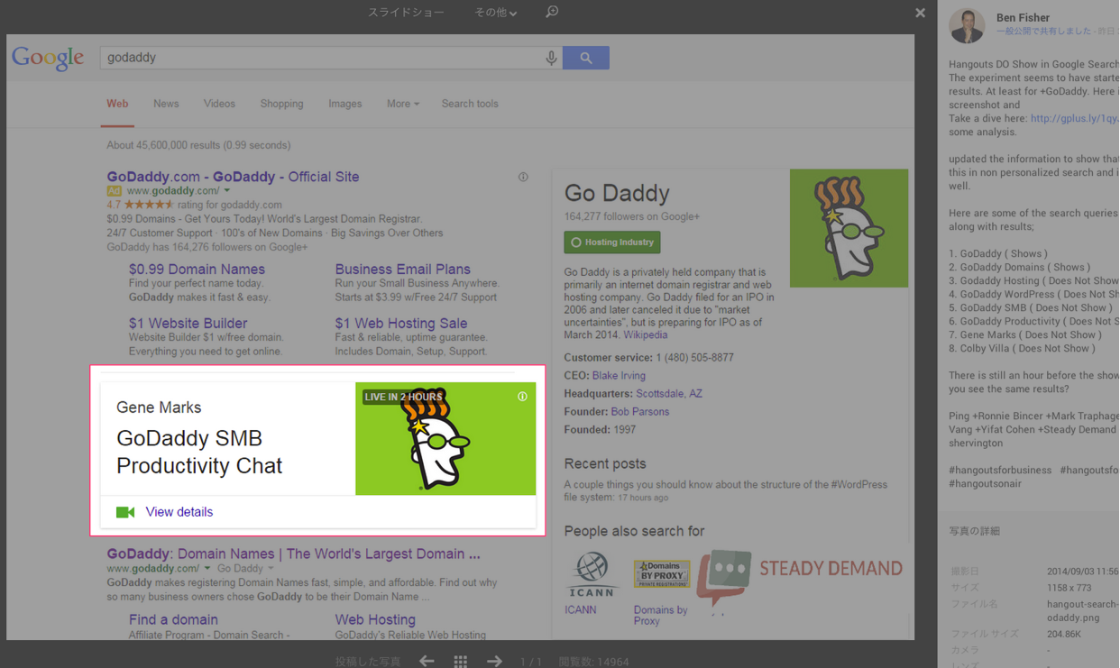This screenshot has height=668, width=1120.
Task: Click the 写真の詳細 details heading
Action: point(974,531)
